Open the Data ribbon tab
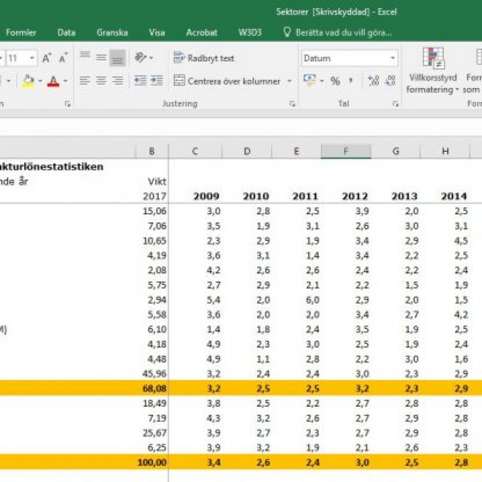482x482 pixels. coord(67,32)
